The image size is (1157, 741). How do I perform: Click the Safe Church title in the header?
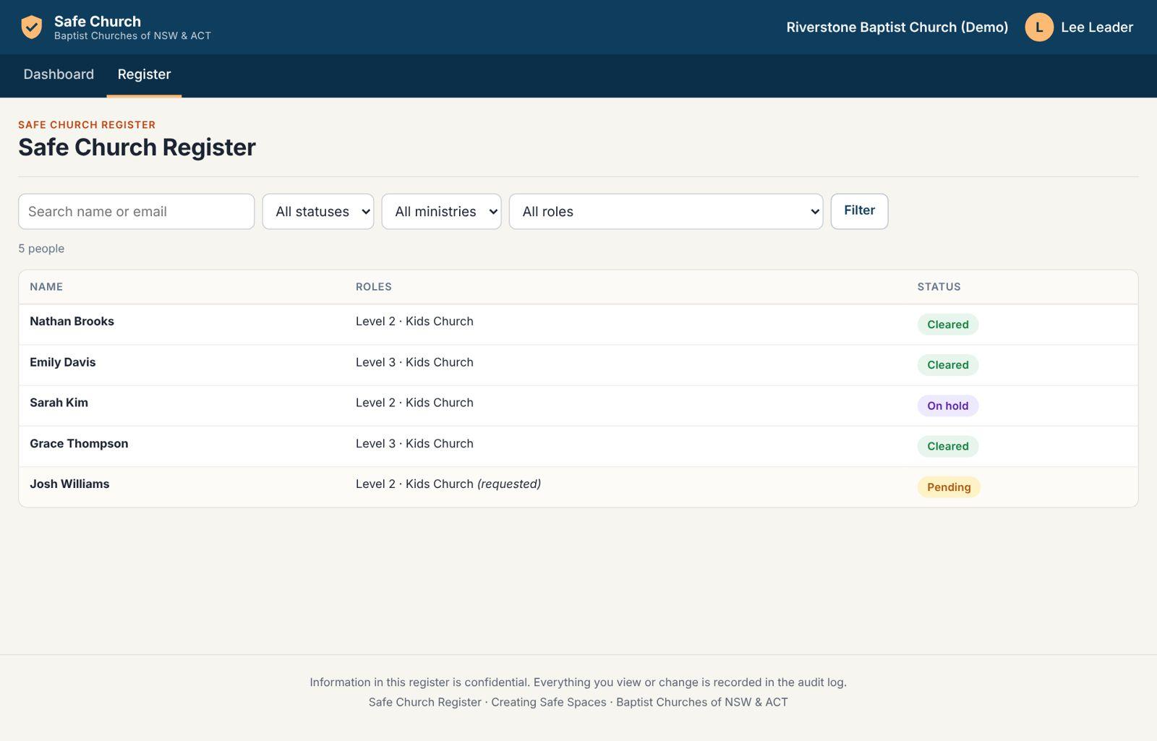[98, 21]
